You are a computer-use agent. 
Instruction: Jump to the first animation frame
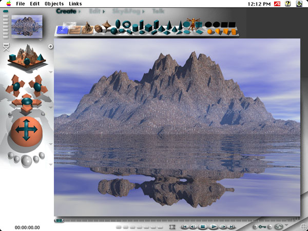point(184,226)
